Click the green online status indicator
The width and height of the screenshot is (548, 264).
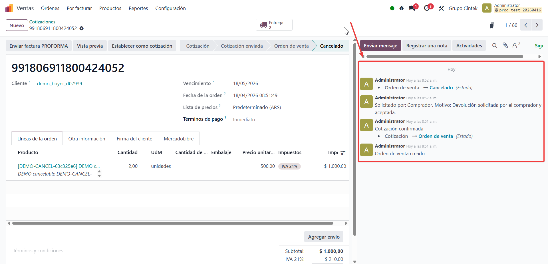pos(392,8)
